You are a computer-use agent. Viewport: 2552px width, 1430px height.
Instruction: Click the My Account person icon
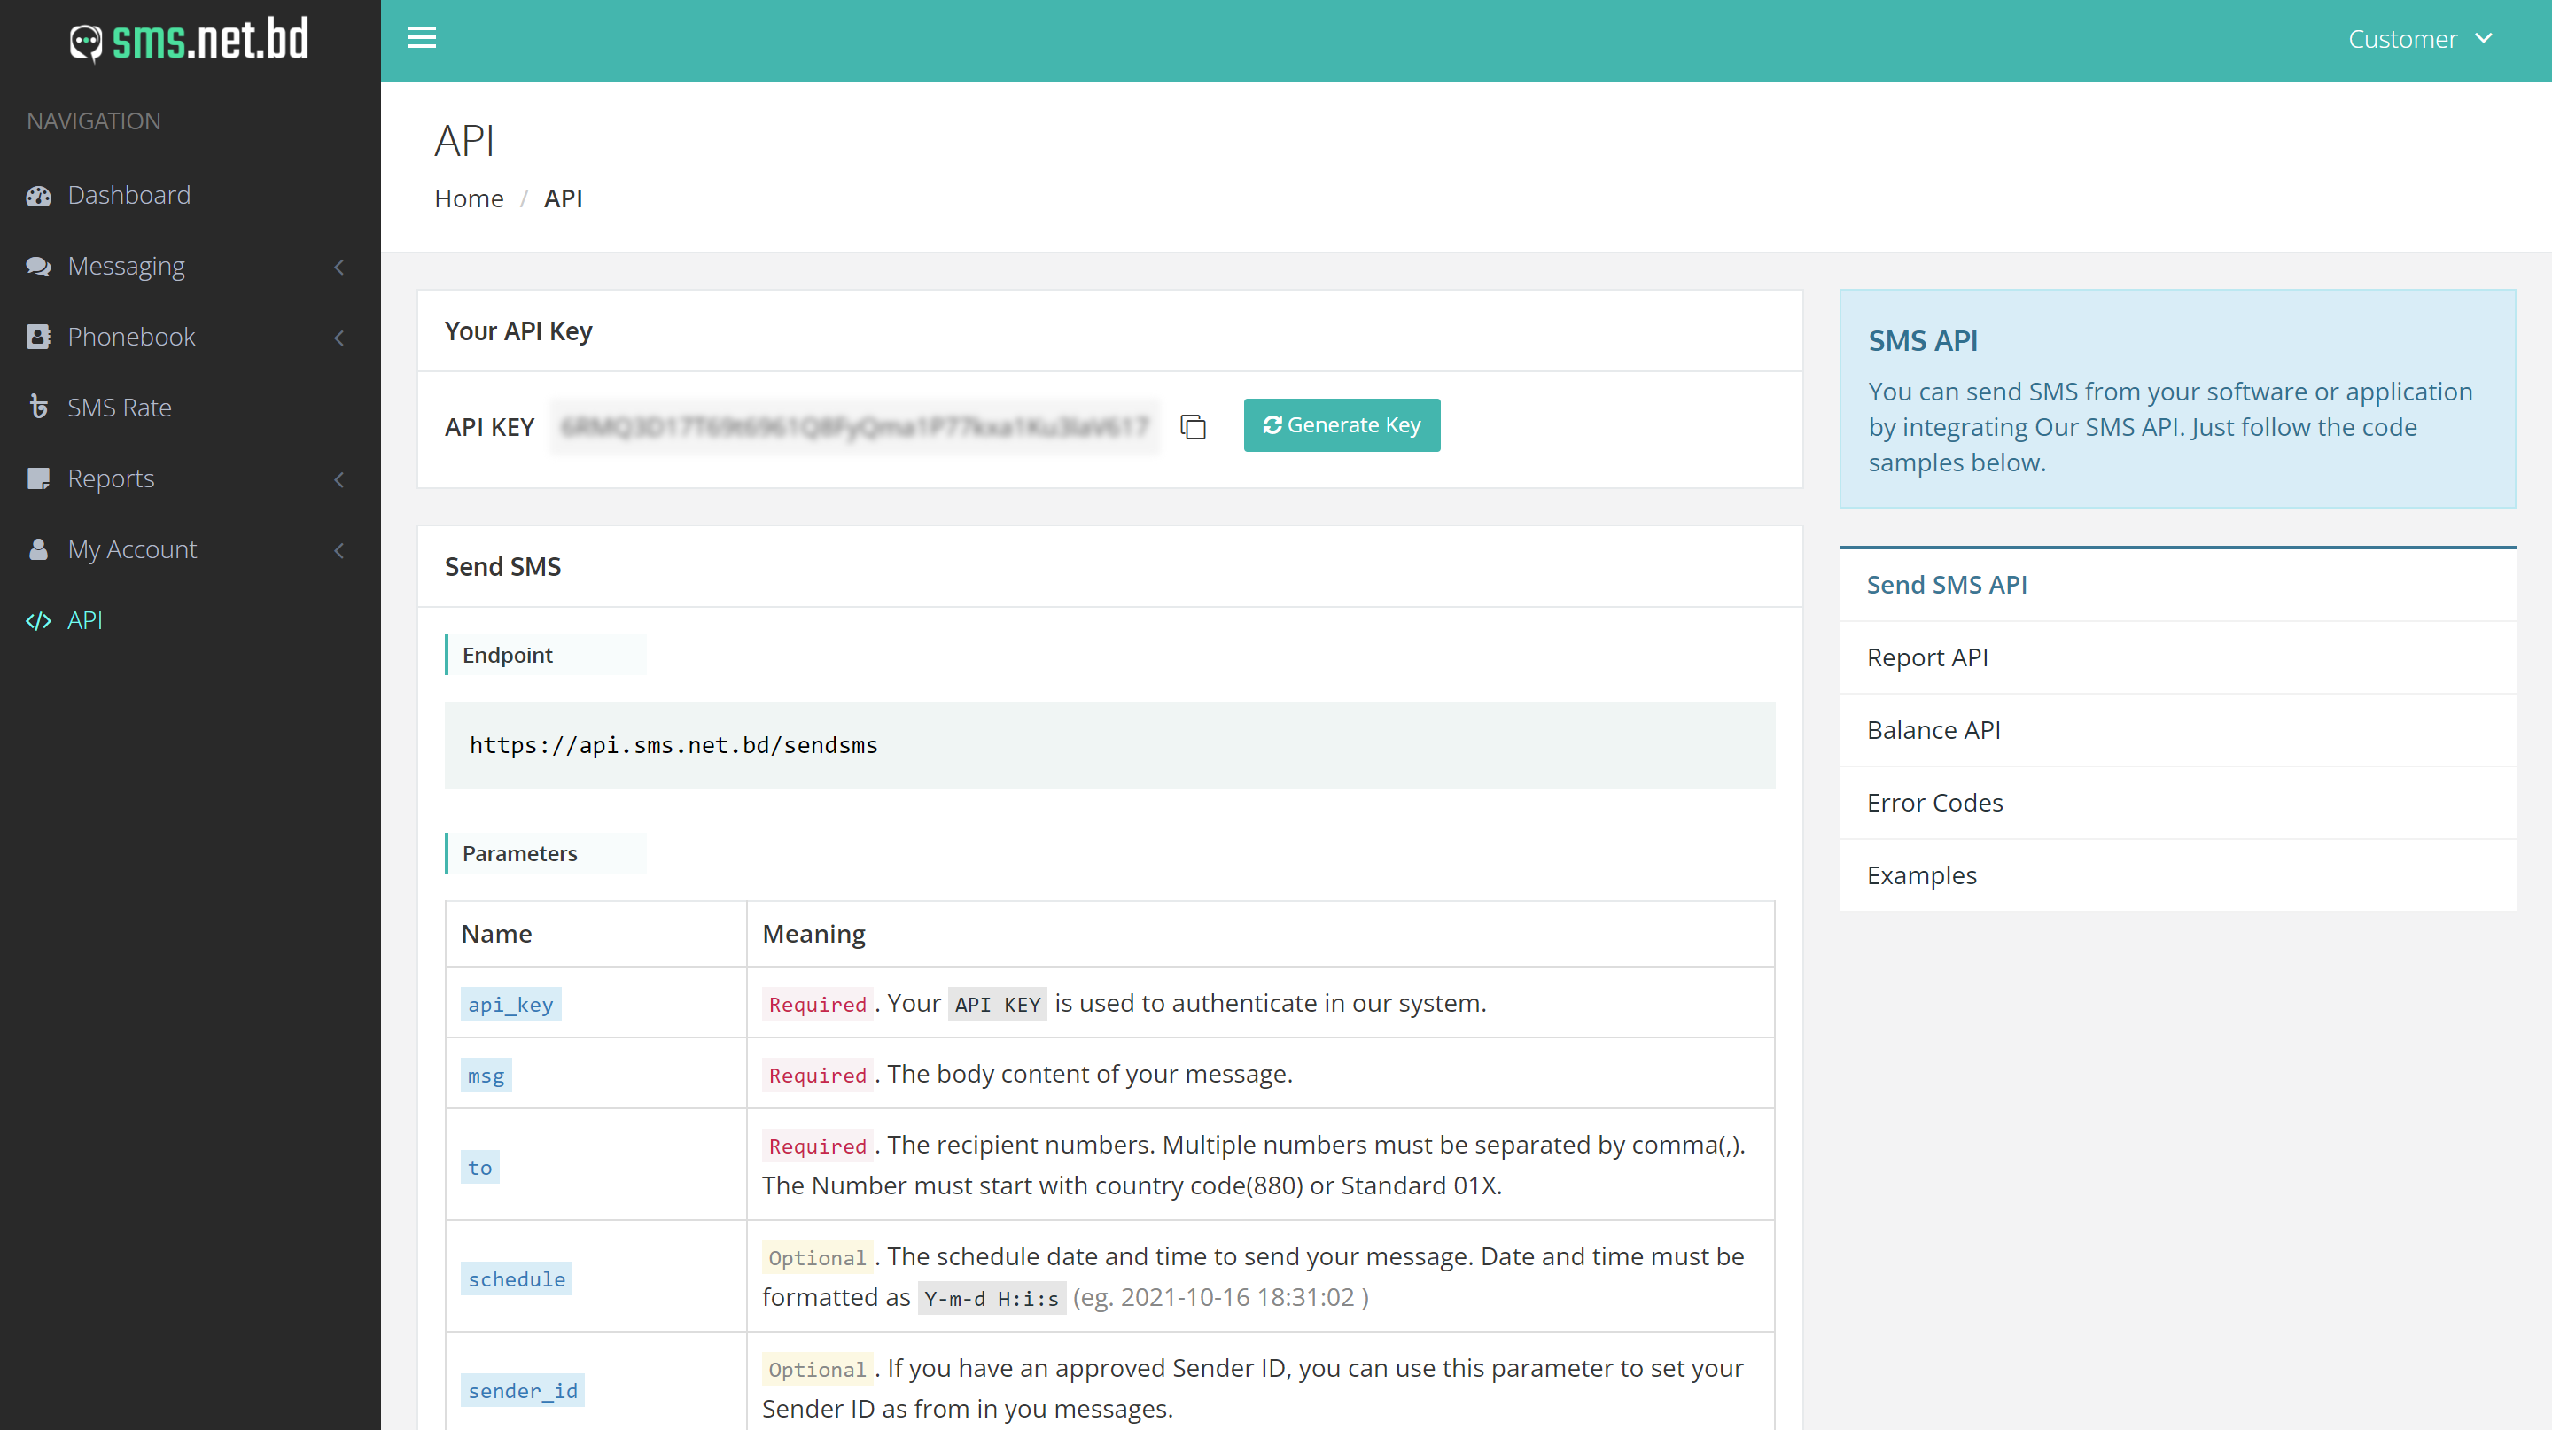click(37, 548)
